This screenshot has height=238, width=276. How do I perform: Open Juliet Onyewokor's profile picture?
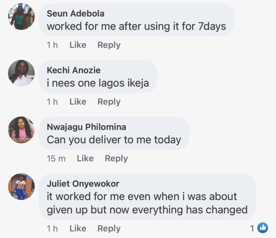21,186
